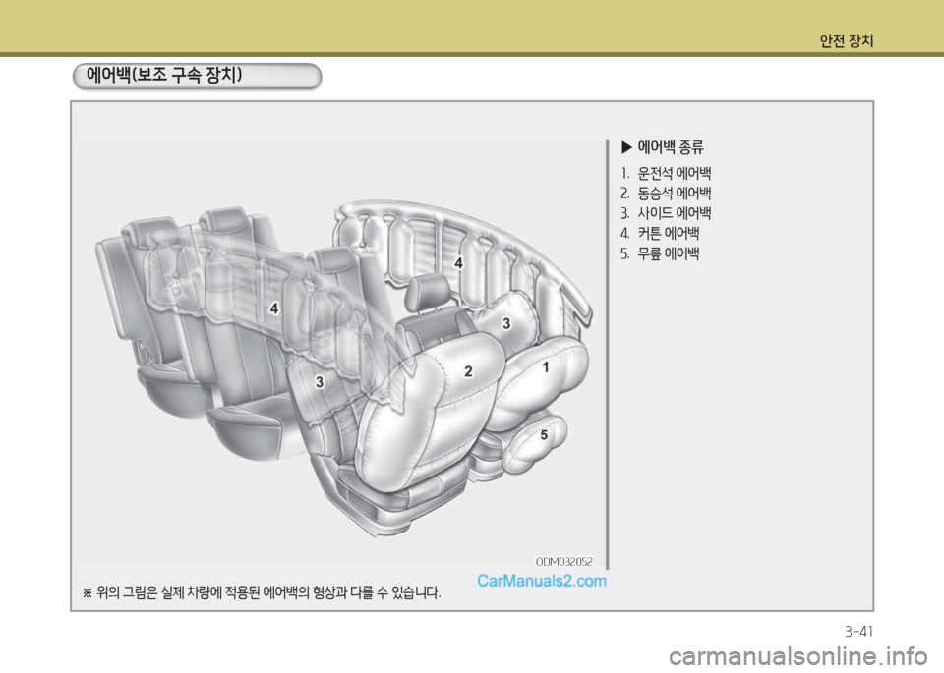Select list item '4. 커튼 에어백'
The width and height of the screenshot is (944, 673).
click(x=660, y=234)
